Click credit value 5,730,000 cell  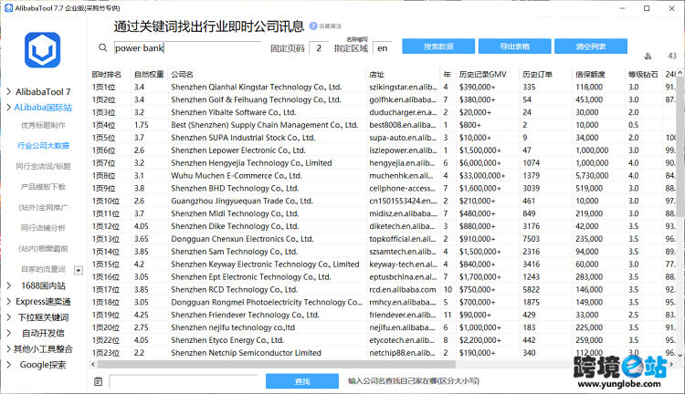pyautogui.click(x=592, y=176)
